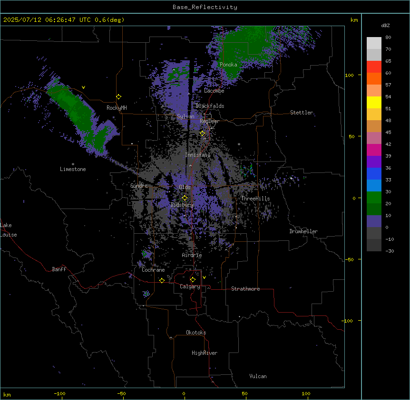The image size is (410, 400).
Task: Click the Blackfalds label
Action: coord(210,106)
